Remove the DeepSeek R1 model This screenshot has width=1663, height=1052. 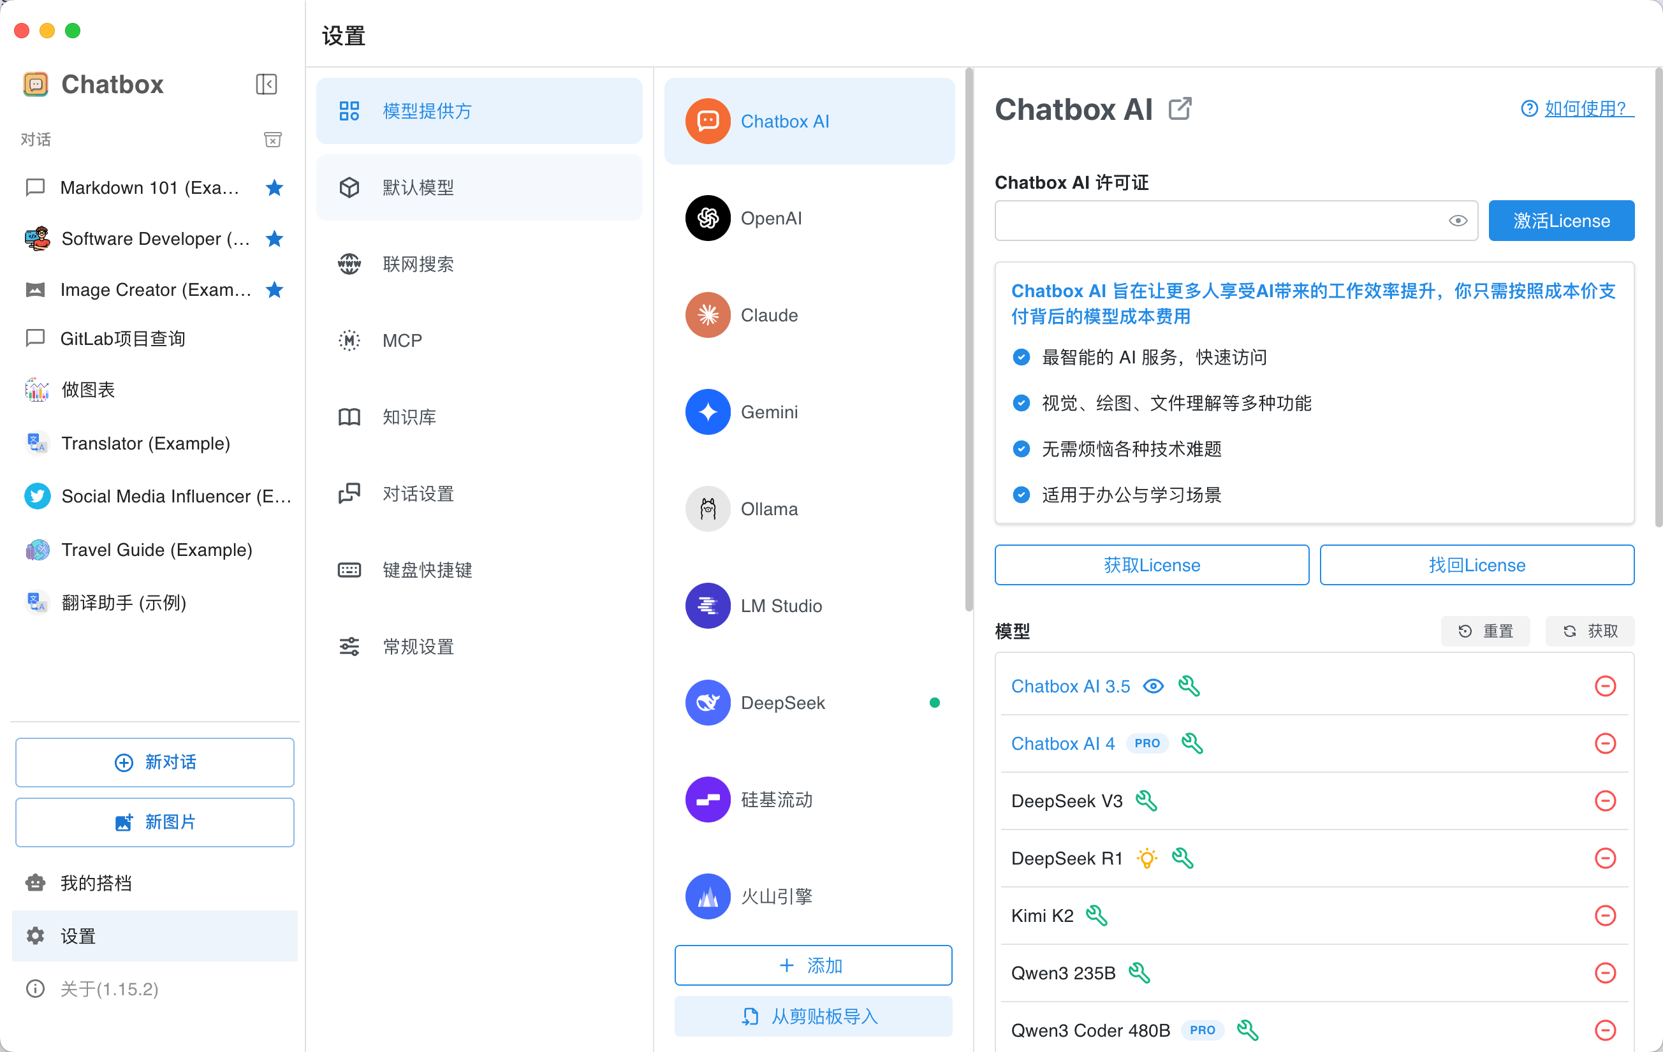1604,858
